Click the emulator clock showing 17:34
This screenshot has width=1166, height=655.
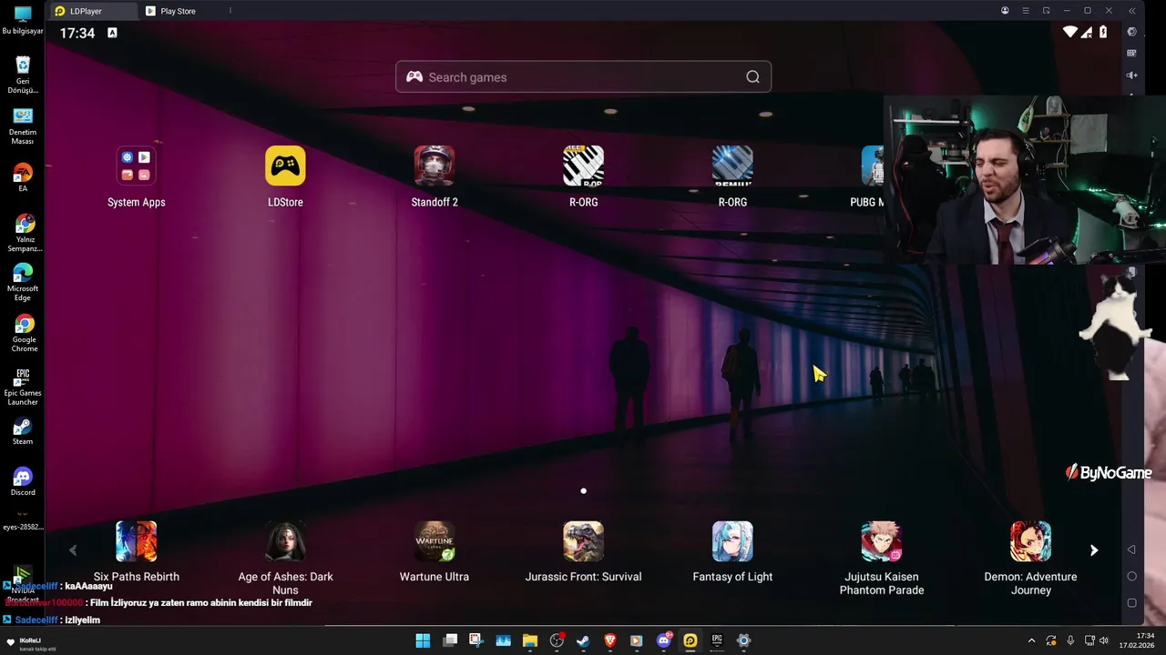(x=77, y=33)
